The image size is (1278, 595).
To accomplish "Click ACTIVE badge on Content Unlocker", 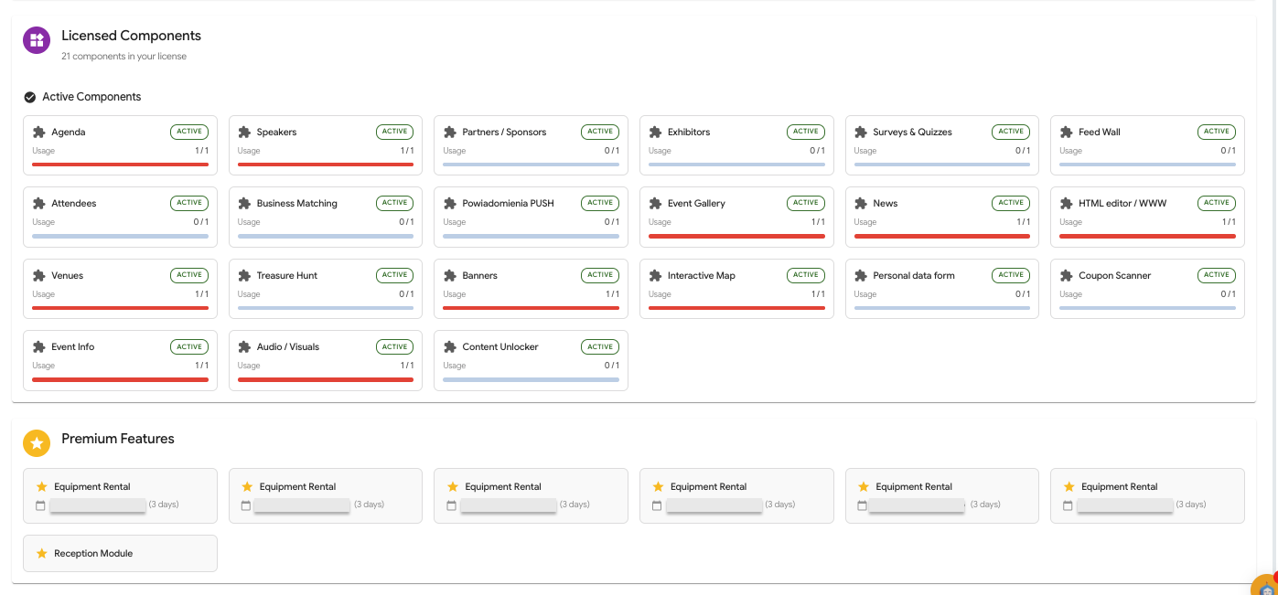I will 600,346.
